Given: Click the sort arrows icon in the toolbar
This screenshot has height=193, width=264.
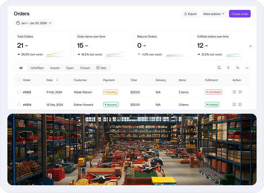Looking at the screenshot, I should pyautogui.click(x=238, y=68).
